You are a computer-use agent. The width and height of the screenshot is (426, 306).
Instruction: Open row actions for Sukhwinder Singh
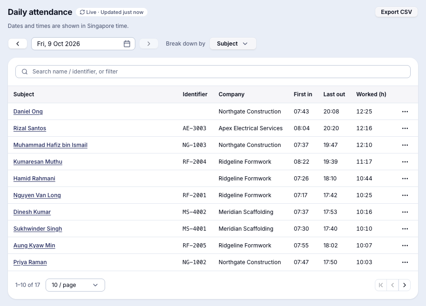click(405, 229)
